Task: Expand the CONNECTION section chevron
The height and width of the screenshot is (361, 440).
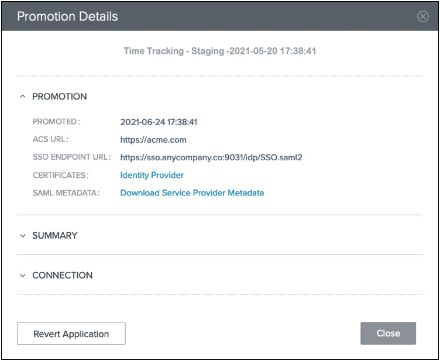Action: [23, 276]
